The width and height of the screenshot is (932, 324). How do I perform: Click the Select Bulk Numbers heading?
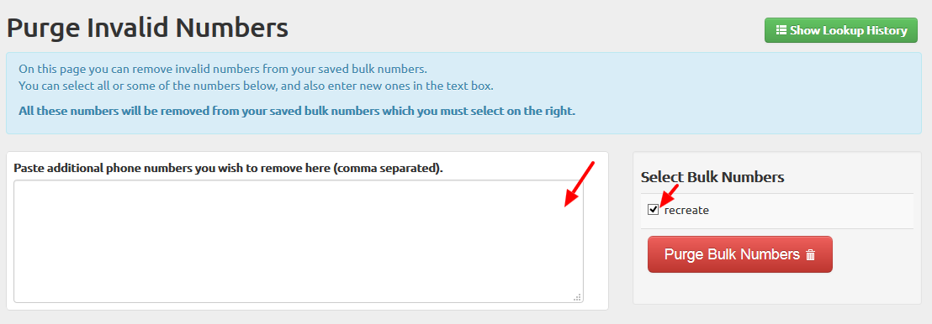point(712,177)
